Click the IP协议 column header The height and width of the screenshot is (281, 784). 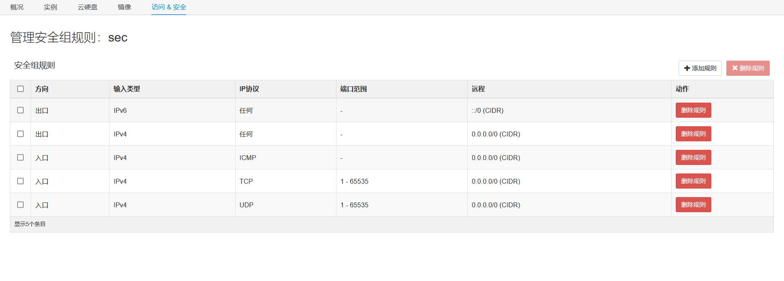pos(249,89)
